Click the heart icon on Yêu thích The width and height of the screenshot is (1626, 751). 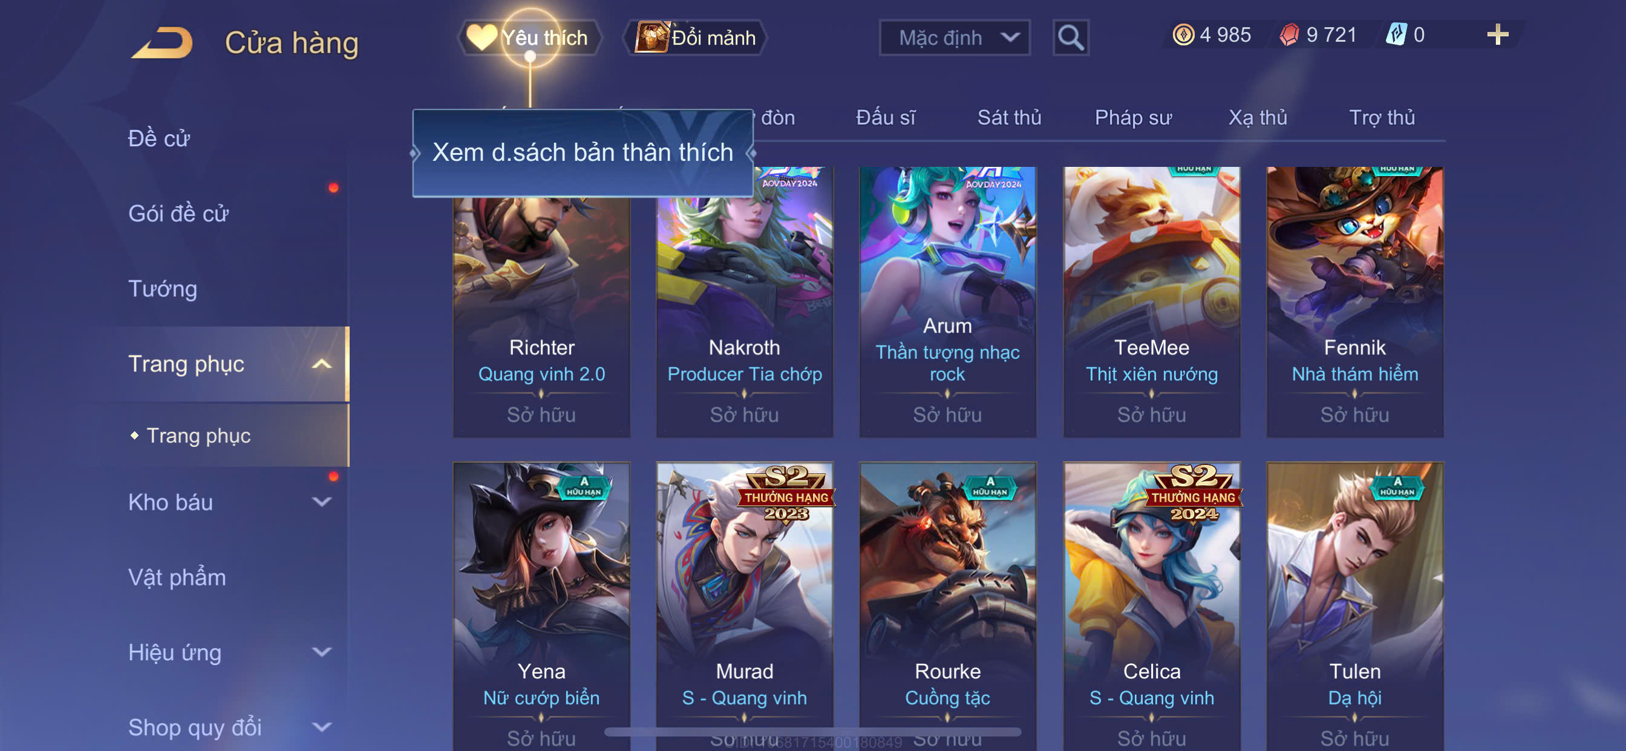481,37
